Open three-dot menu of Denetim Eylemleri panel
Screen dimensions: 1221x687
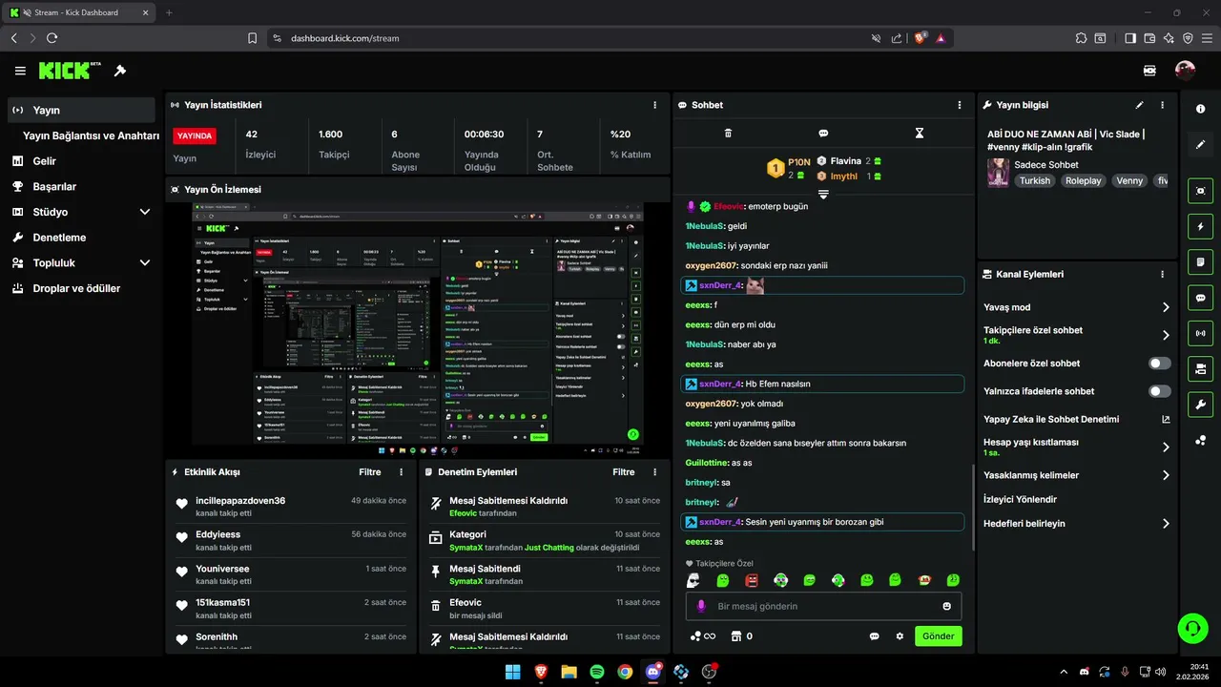click(x=654, y=472)
